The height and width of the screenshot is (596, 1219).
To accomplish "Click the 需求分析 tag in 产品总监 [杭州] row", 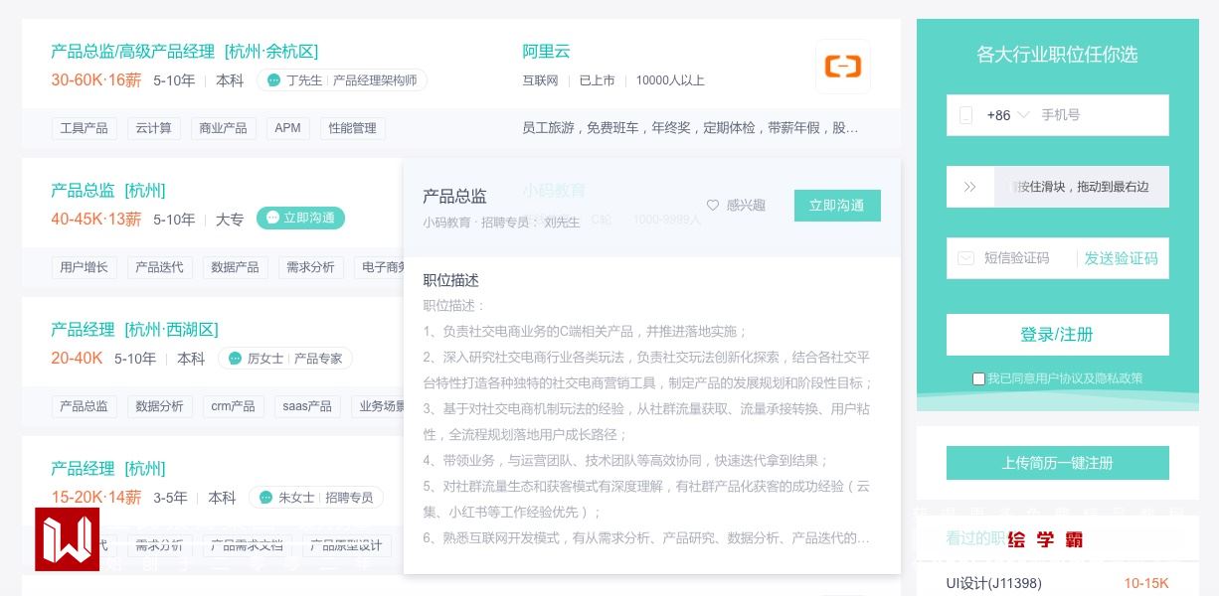I will tap(311, 267).
